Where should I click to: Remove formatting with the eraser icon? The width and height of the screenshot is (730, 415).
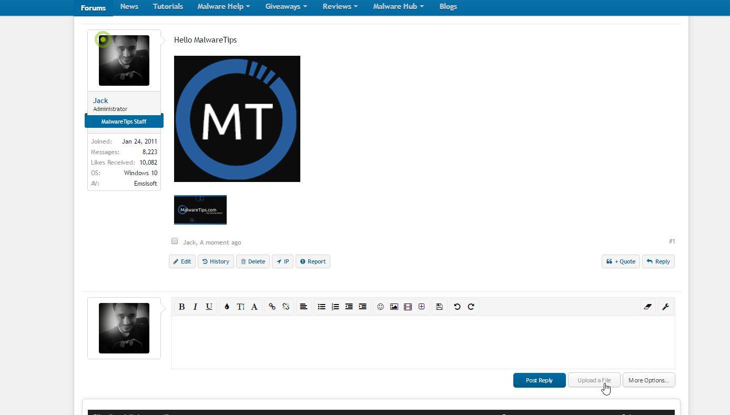click(648, 307)
